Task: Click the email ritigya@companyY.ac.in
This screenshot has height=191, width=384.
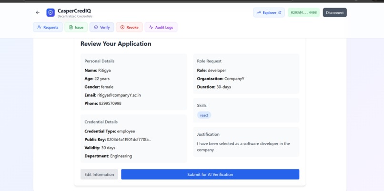Action: (119, 95)
